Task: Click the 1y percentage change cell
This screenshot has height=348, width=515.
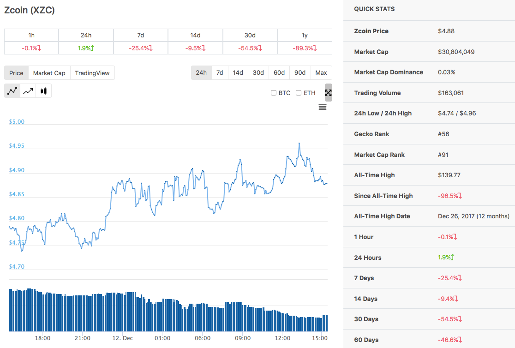Action: click(x=305, y=48)
